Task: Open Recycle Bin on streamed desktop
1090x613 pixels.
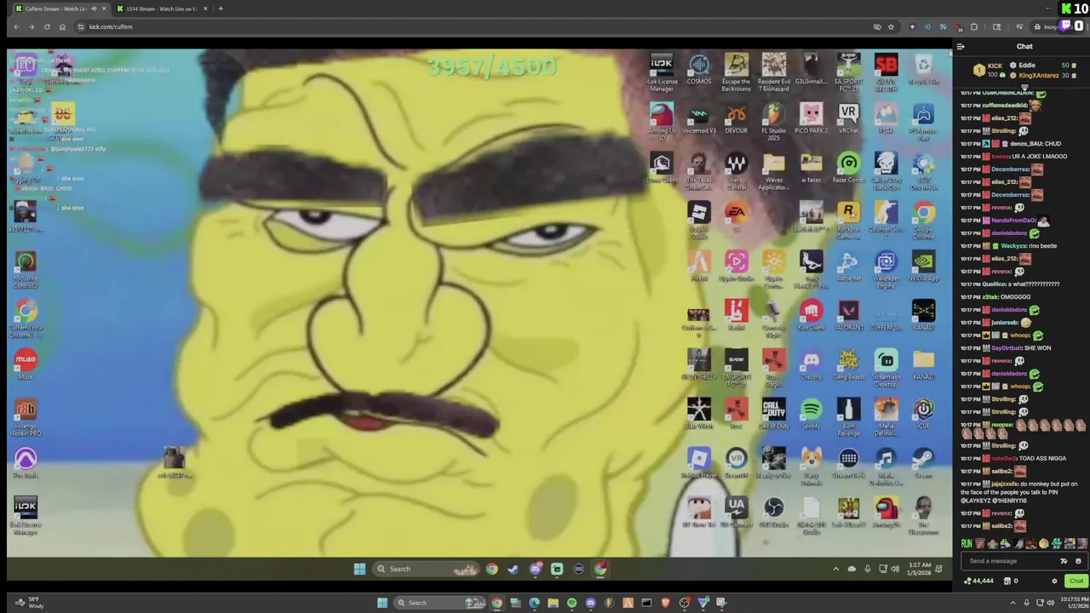Action: (923, 70)
